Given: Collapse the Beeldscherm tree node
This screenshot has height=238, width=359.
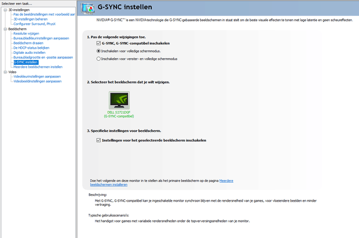Looking at the screenshot, I should click(x=5, y=29).
